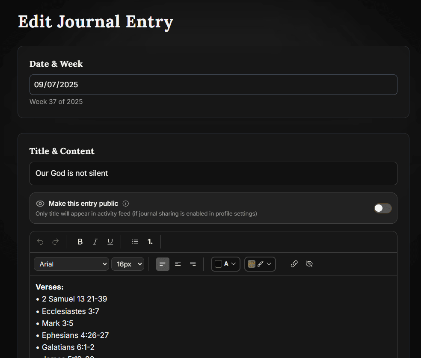Insert a numbered list
Screen dimensions: 421x358
pos(150,242)
